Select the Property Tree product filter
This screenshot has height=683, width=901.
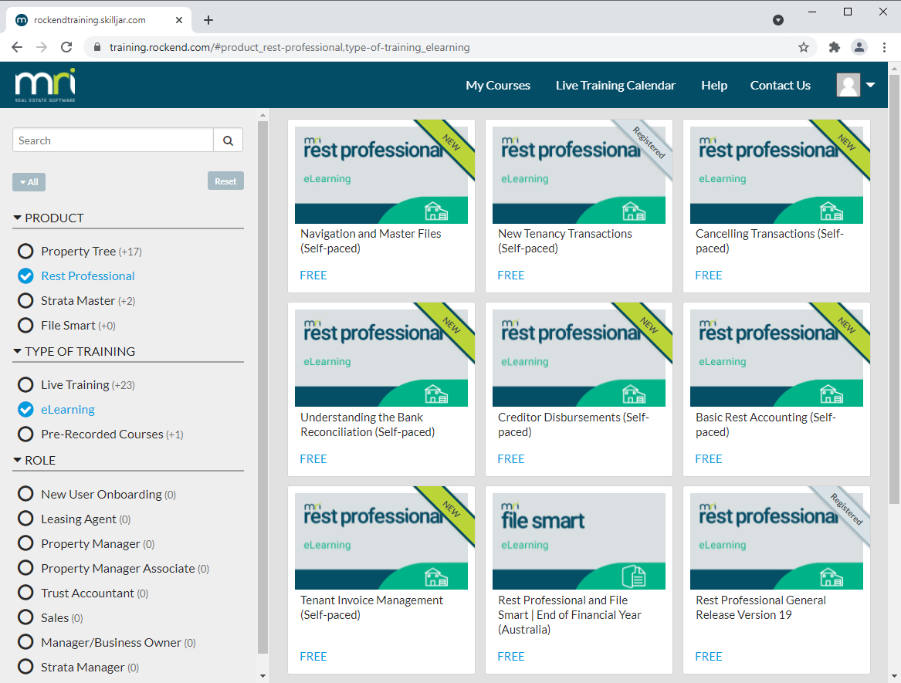25,251
